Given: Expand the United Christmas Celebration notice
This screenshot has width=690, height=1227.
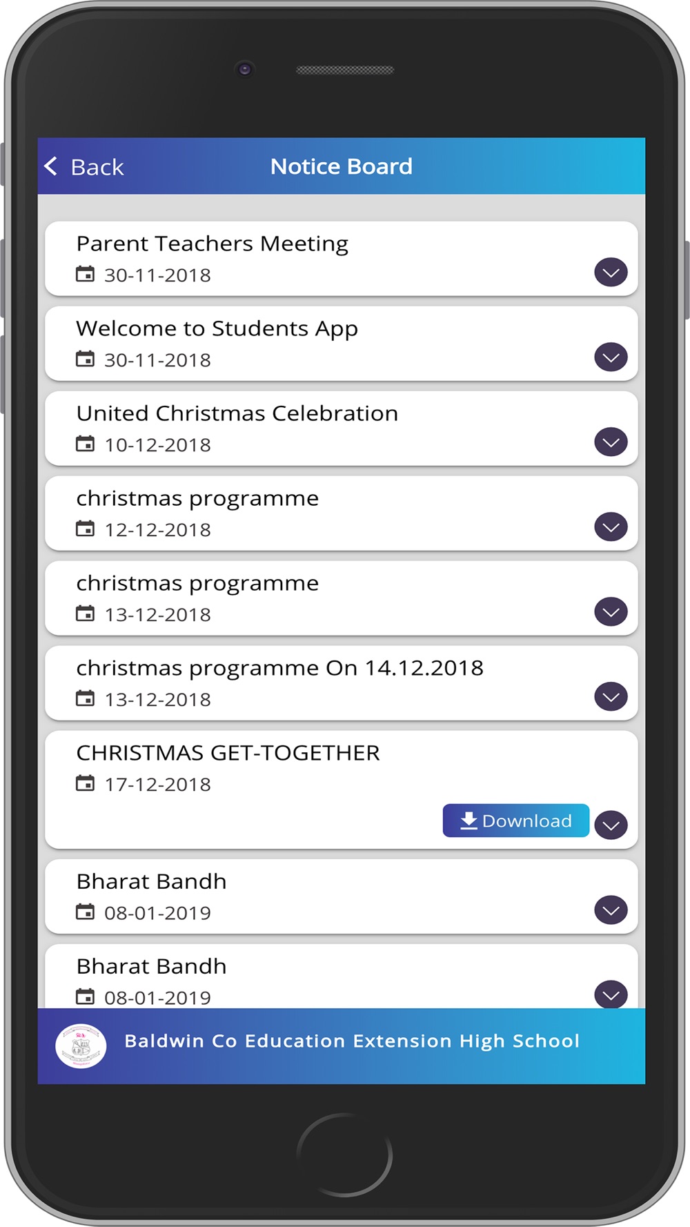Looking at the screenshot, I should (611, 442).
